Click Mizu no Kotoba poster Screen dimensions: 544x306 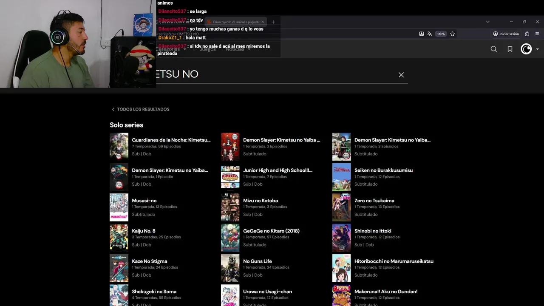point(230,207)
